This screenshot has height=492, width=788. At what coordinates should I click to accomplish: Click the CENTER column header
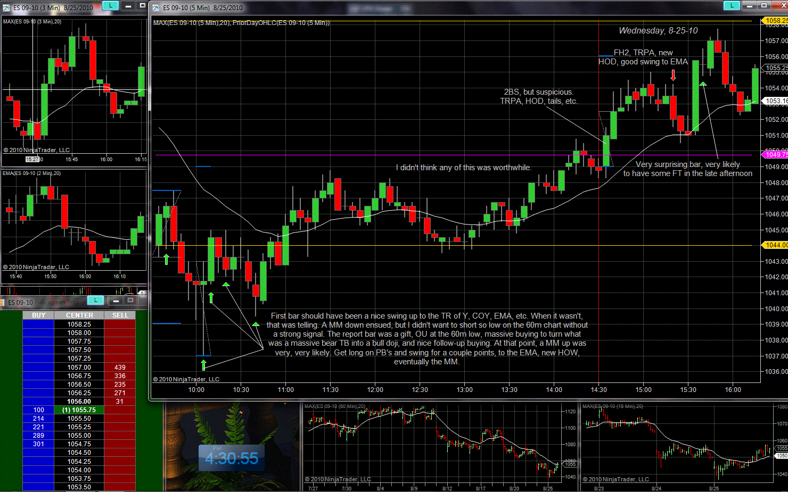click(79, 315)
